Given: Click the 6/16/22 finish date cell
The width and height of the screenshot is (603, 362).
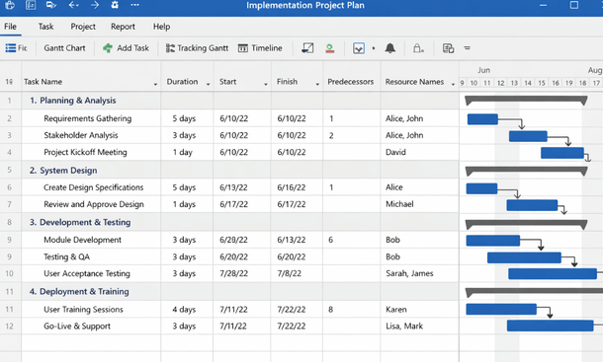Looking at the screenshot, I should point(297,187).
